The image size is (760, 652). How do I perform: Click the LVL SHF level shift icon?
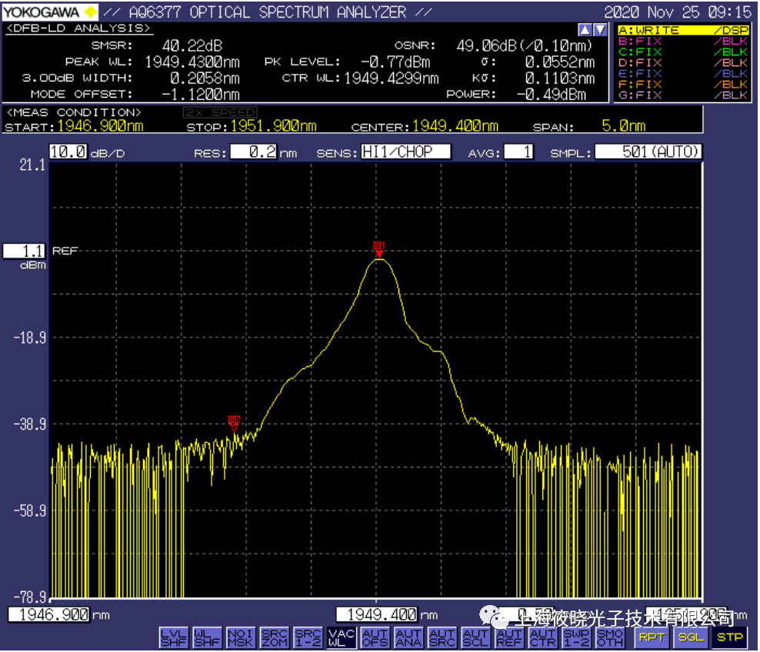[x=173, y=637]
